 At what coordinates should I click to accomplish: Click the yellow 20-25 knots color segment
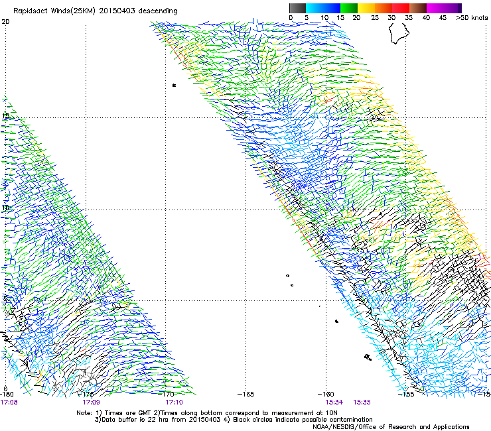pos(366,8)
